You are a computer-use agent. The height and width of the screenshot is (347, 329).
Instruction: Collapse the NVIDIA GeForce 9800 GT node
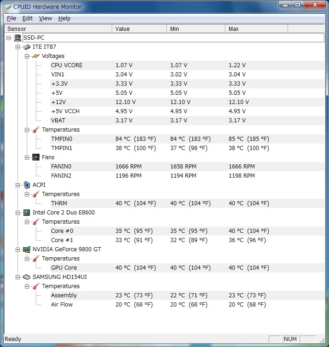click(x=18, y=249)
